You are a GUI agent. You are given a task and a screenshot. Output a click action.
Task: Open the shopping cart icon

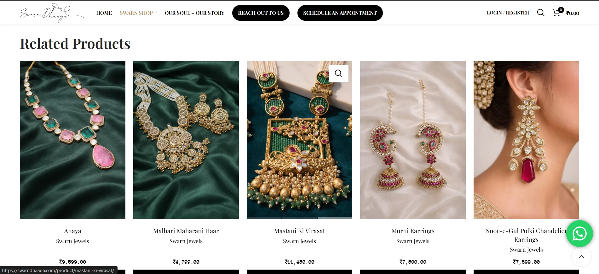(557, 13)
